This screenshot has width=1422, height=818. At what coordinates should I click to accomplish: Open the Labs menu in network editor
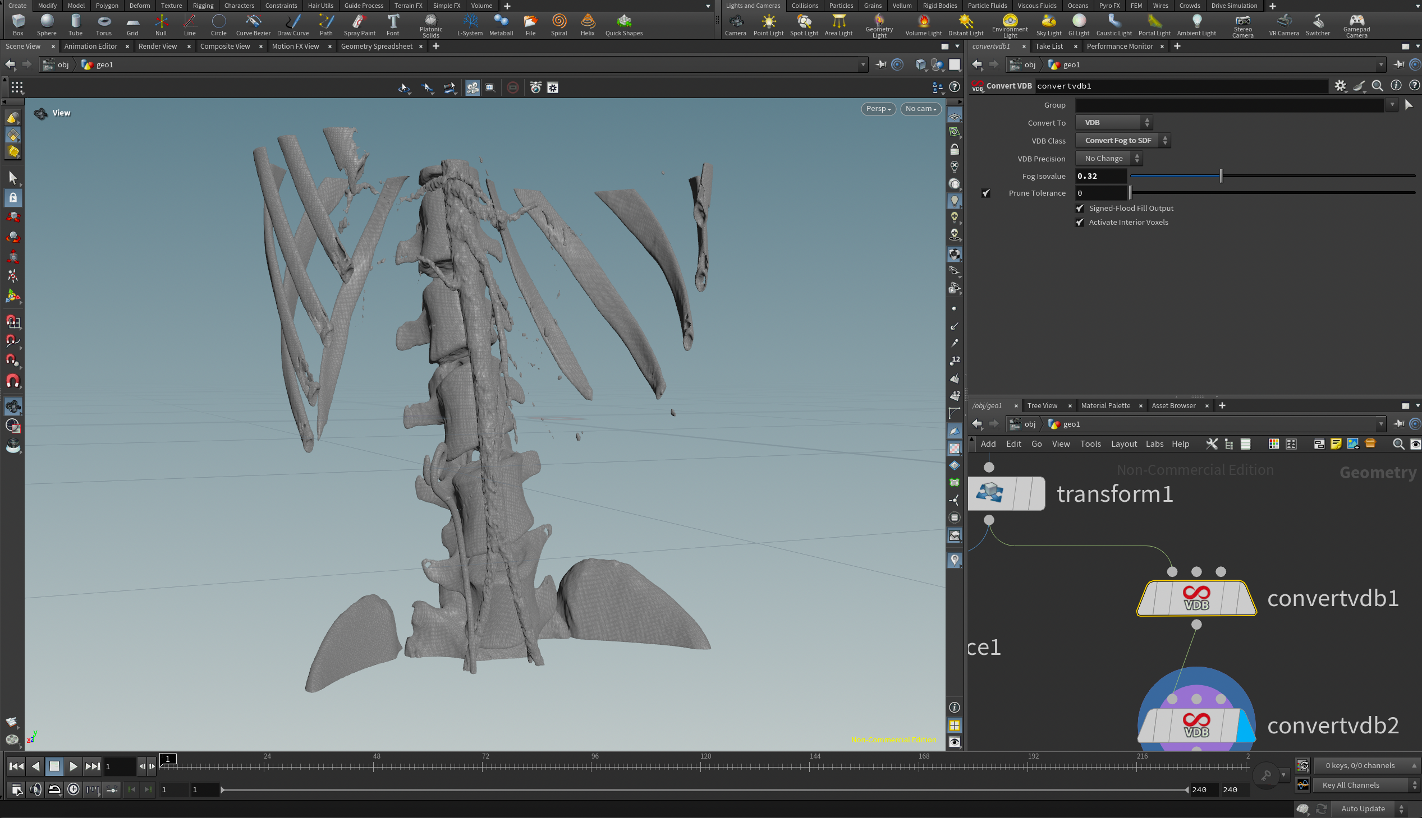[1154, 444]
